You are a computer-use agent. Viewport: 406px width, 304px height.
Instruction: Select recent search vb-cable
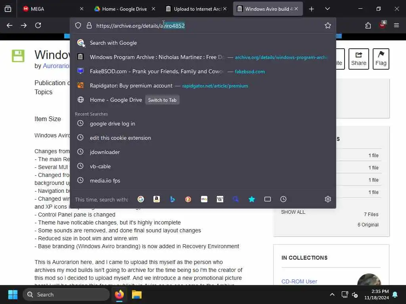pyautogui.click(x=203, y=166)
